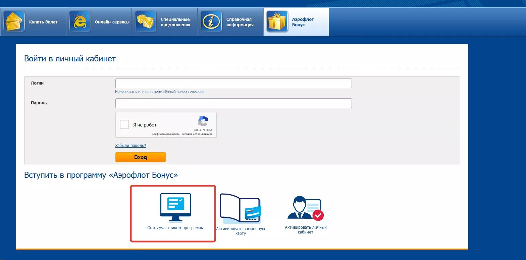Click the 'Войти в личный кабинет' heading
Screen dimensions: 526x260
[x=70, y=59]
